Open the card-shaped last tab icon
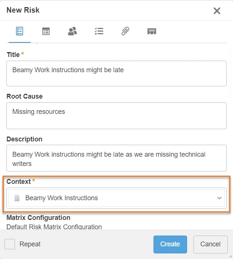Screen dimensions: 233x259 click(x=152, y=31)
